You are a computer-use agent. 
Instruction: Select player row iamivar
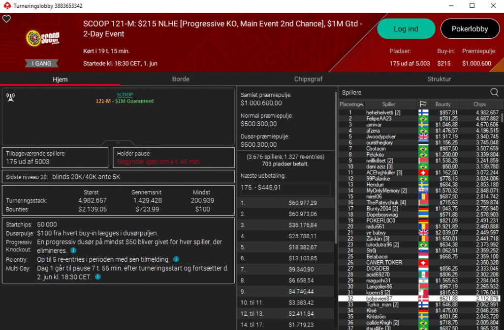[419, 125]
